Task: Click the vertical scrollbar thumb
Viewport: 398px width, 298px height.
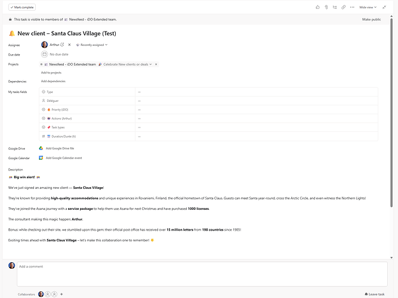Action: (391, 111)
